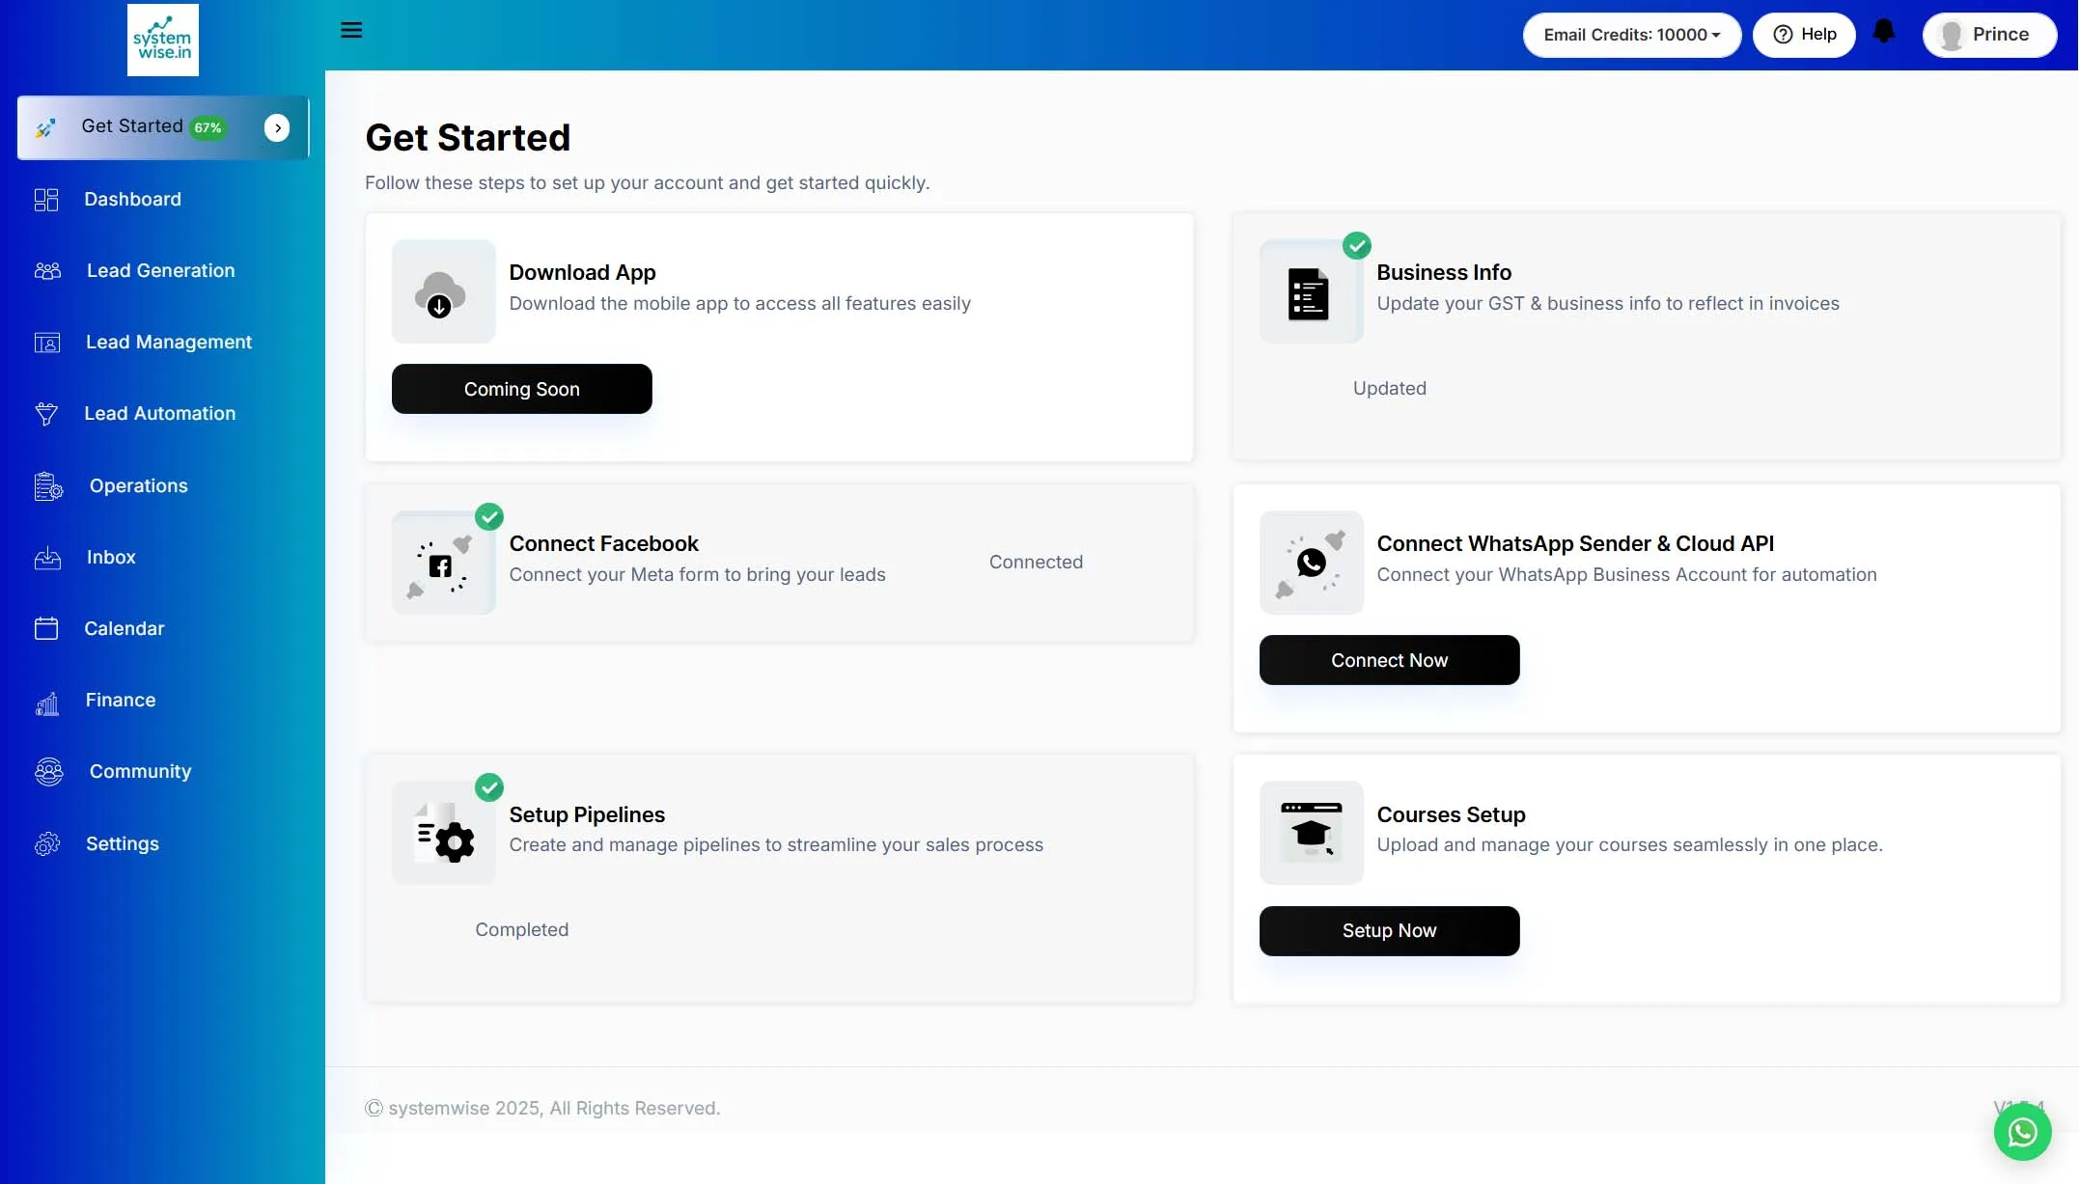
Task: Click the Connect Now button
Action: pyautogui.click(x=1389, y=660)
